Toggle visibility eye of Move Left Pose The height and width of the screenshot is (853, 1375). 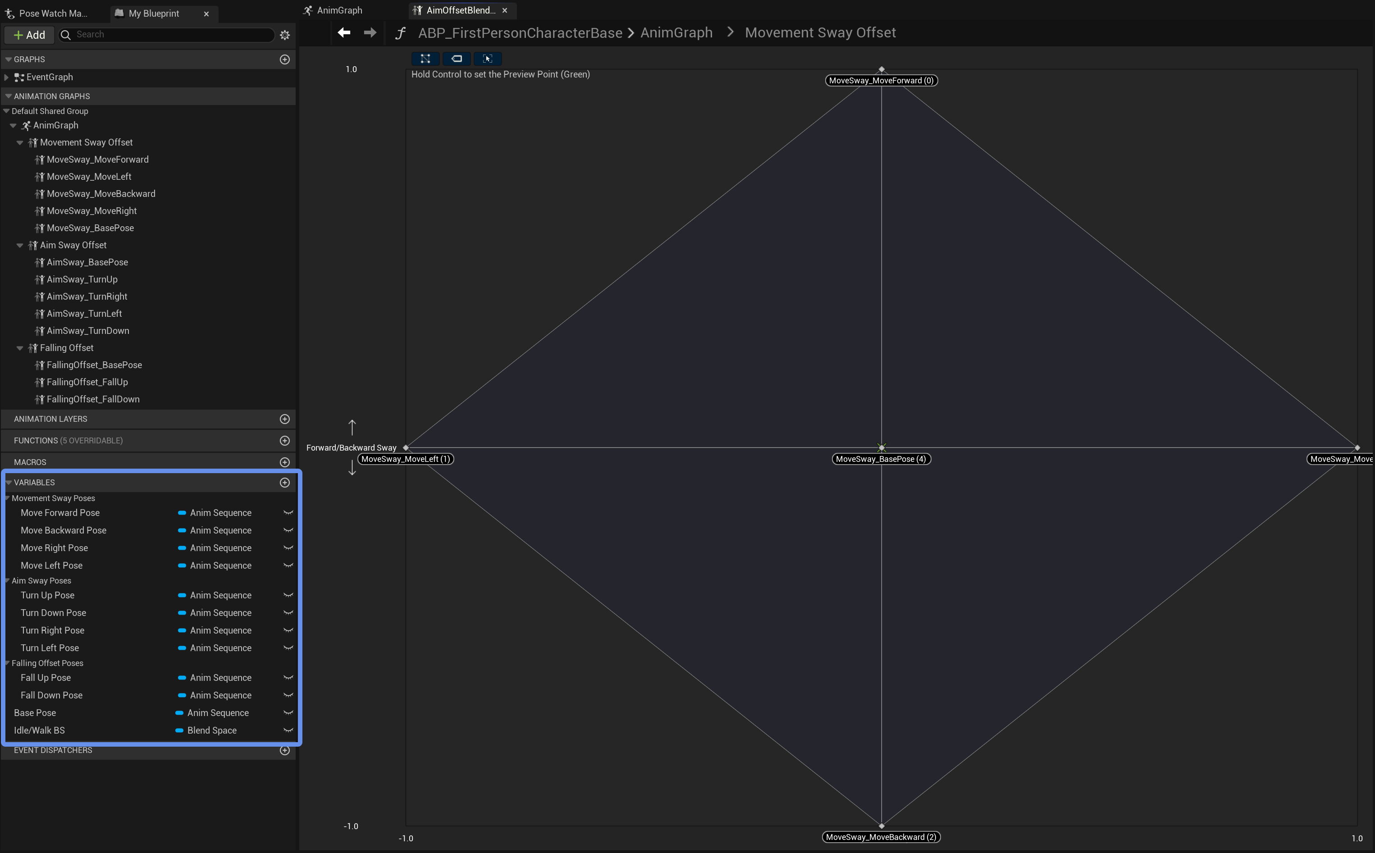click(288, 565)
